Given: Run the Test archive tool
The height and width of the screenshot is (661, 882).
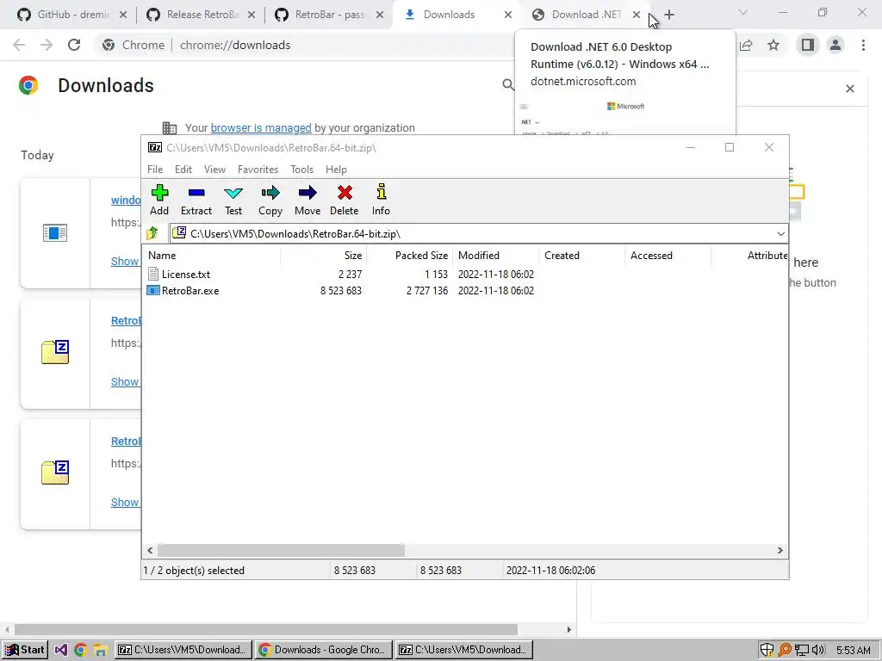Looking at the screenshot, I should coord(233,193).
